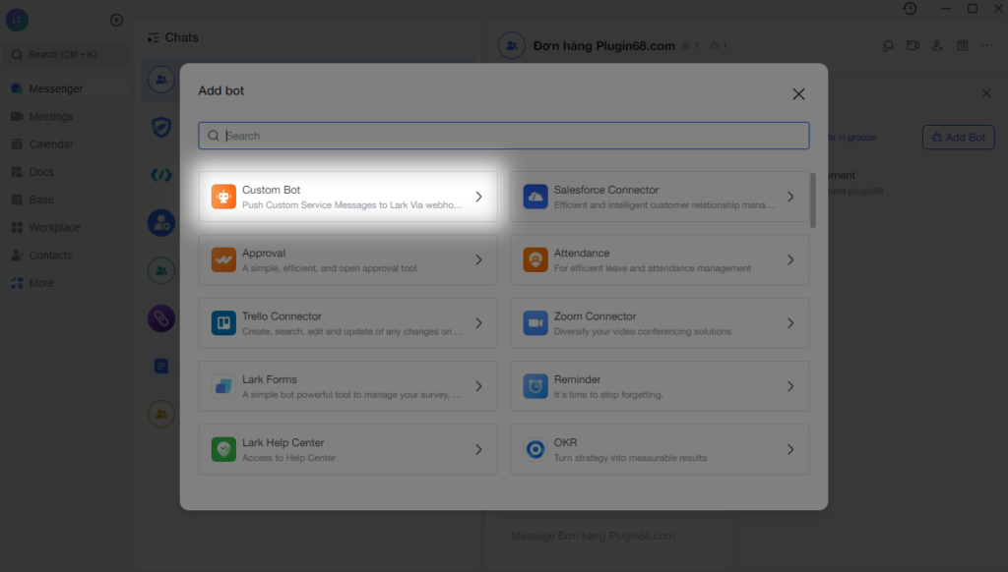Click the plus create icon
Image resolution: width=1008 pixels, height=572 pixels.
(116, 20)
